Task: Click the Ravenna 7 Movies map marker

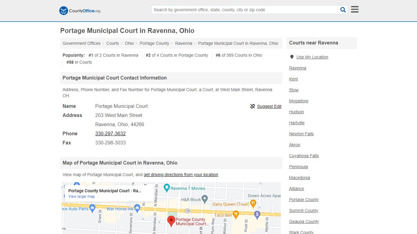Action: (167, 188)
